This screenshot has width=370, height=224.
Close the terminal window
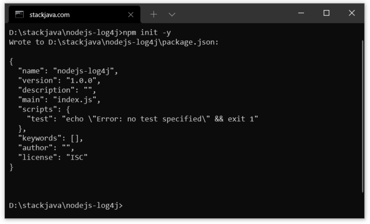pyautogui.click(x=352, y=13)
